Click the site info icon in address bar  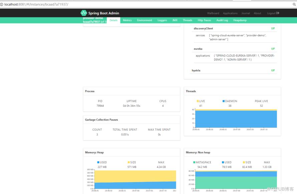pyautogui.click(x=2, y=4)
